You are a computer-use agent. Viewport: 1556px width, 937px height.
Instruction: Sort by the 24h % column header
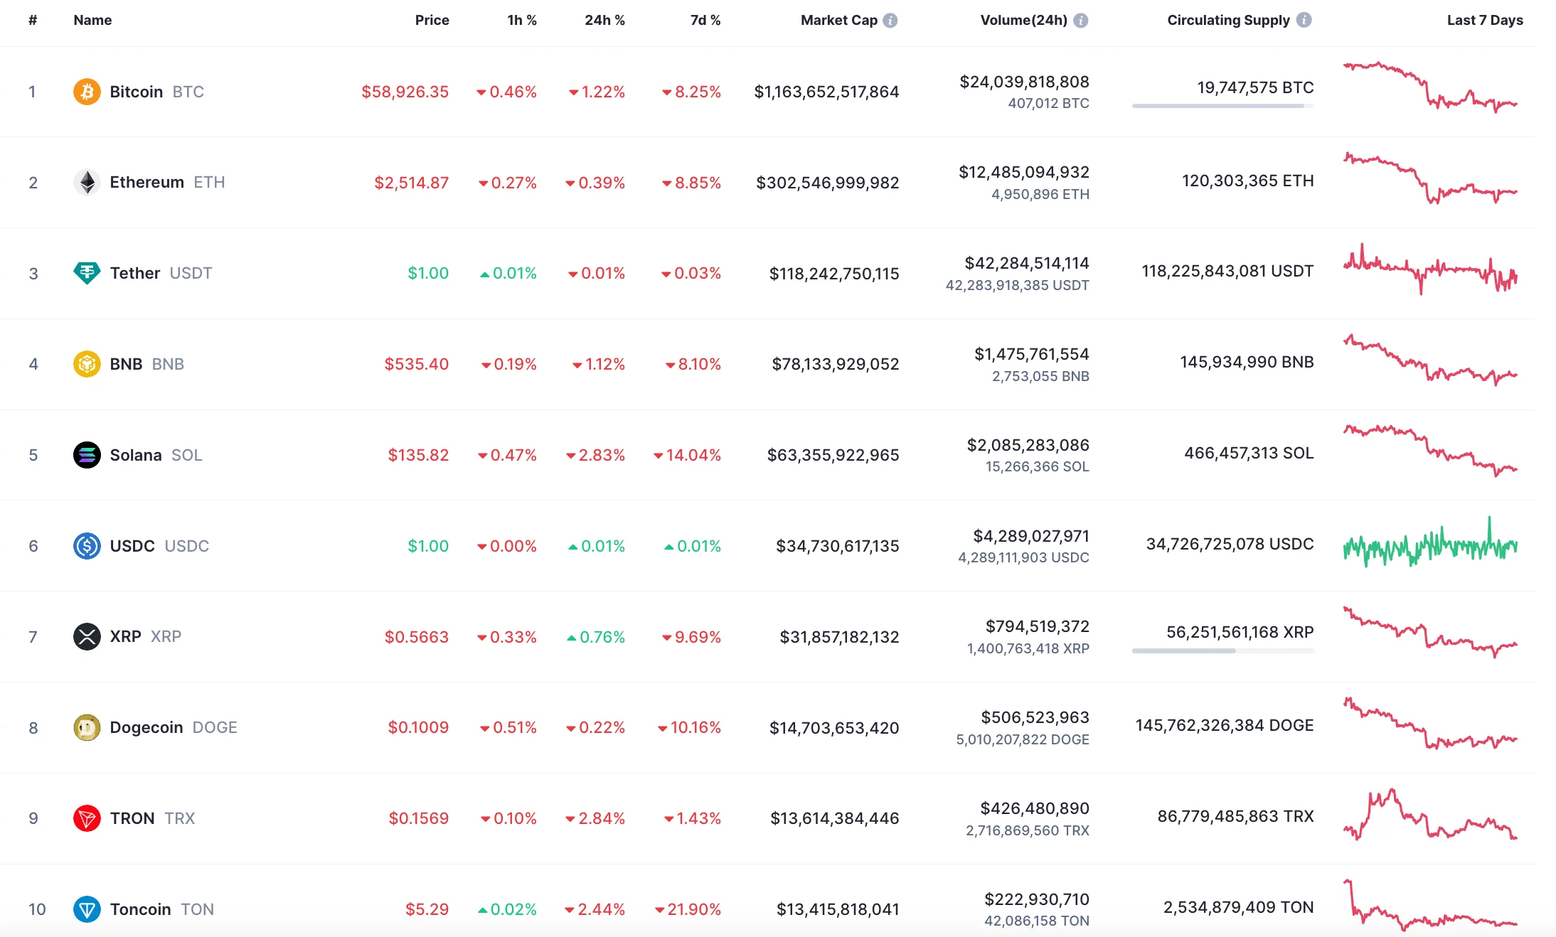pos(604,21)
